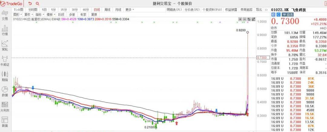Open the 期指 index futures sidebar icon

coord(5,77)
